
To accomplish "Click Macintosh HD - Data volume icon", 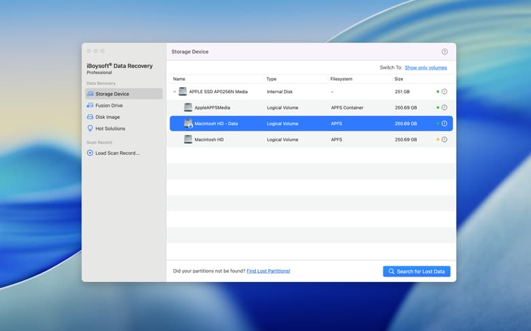I will pos(188,124).
